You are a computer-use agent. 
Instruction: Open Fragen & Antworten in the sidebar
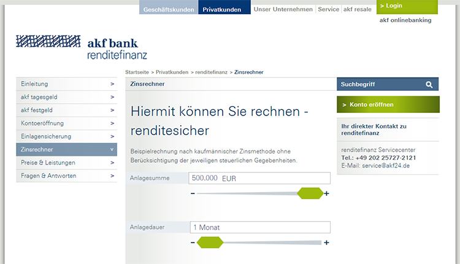click(x=67, y=176)
